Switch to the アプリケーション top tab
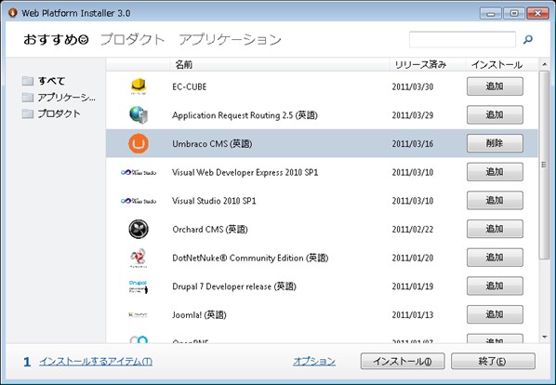The image size is (556, 385). click(x=230, y=39)
